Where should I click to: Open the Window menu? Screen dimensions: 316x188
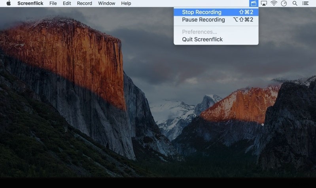[x=107, y=3]
